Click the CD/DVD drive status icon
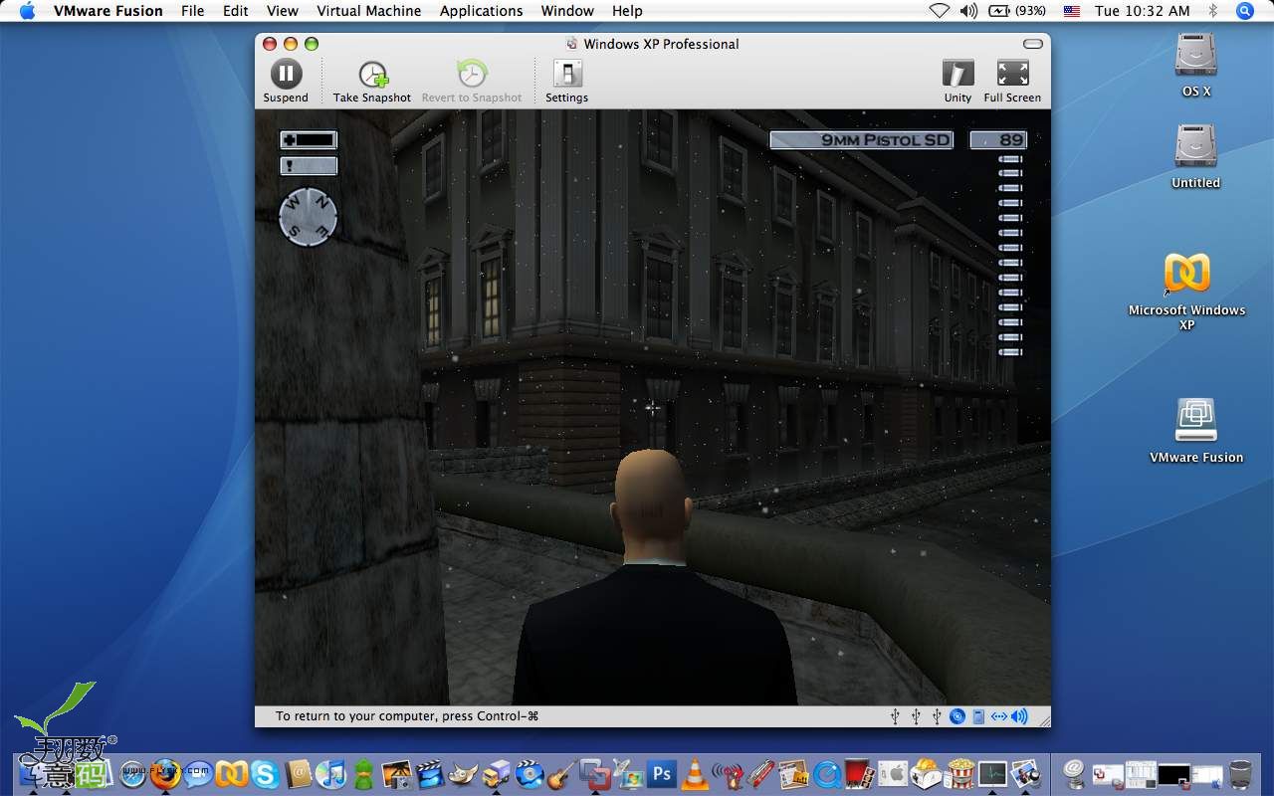The height and width of the screenshot is (796, 1274). point(956,716)
